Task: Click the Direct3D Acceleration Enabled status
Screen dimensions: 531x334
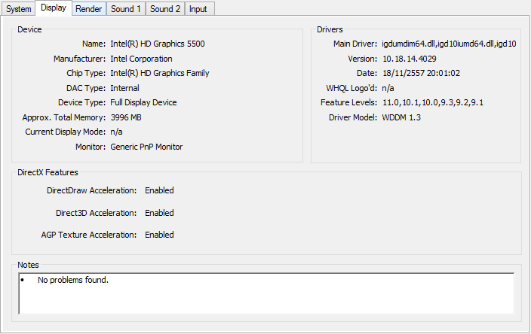Action: click(x=159, y=213)
